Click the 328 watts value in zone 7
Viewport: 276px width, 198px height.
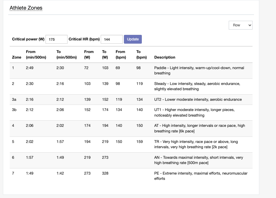tap(105, 173)
